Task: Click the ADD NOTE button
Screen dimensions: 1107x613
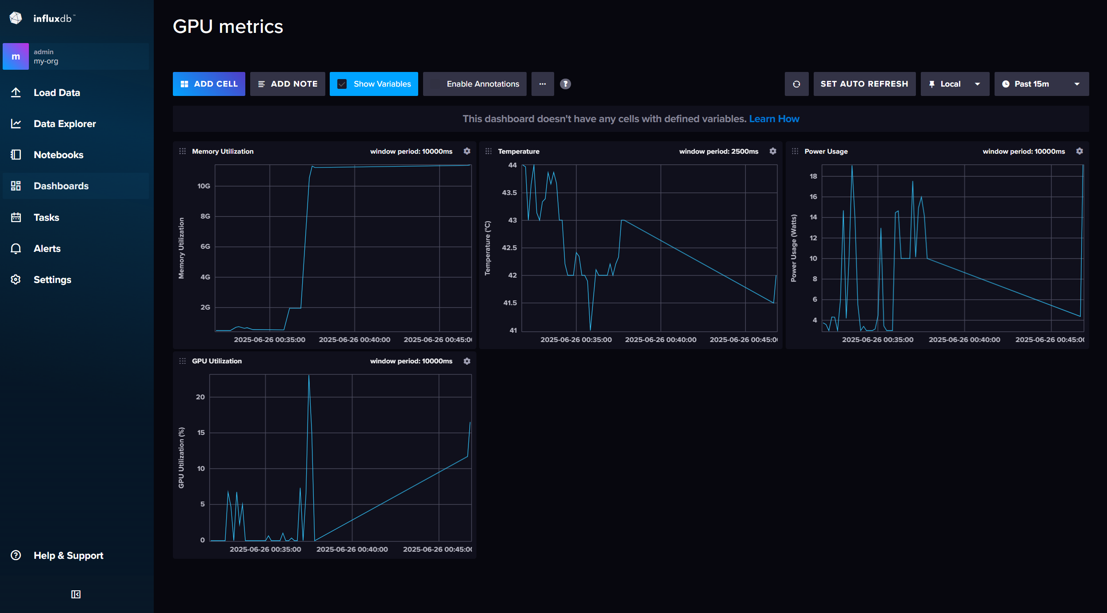Action: (288, 84)
